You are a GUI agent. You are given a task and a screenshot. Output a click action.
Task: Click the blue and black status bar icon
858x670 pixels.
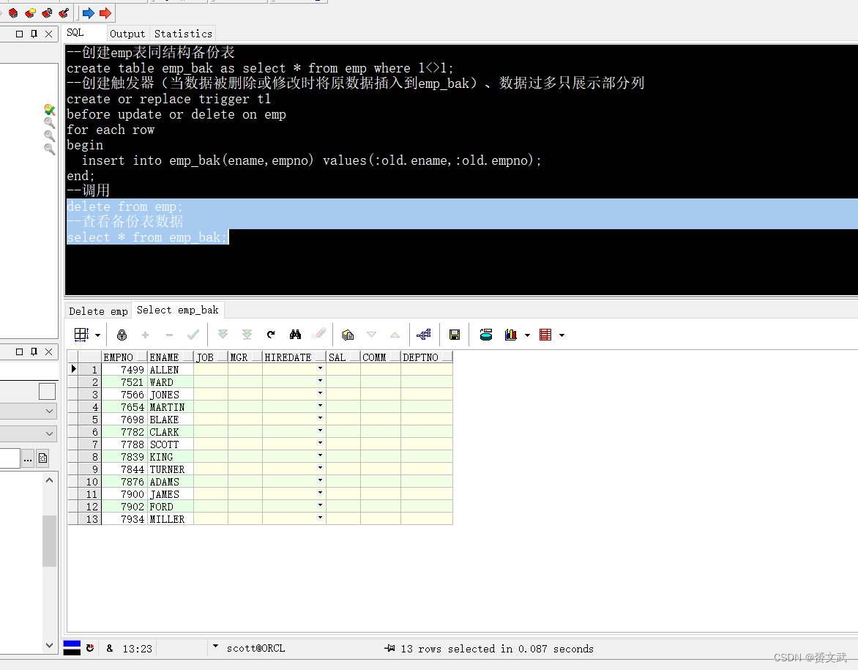(x=72, y=648)
